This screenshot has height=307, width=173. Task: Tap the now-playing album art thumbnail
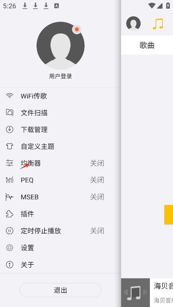pos(135,292)
